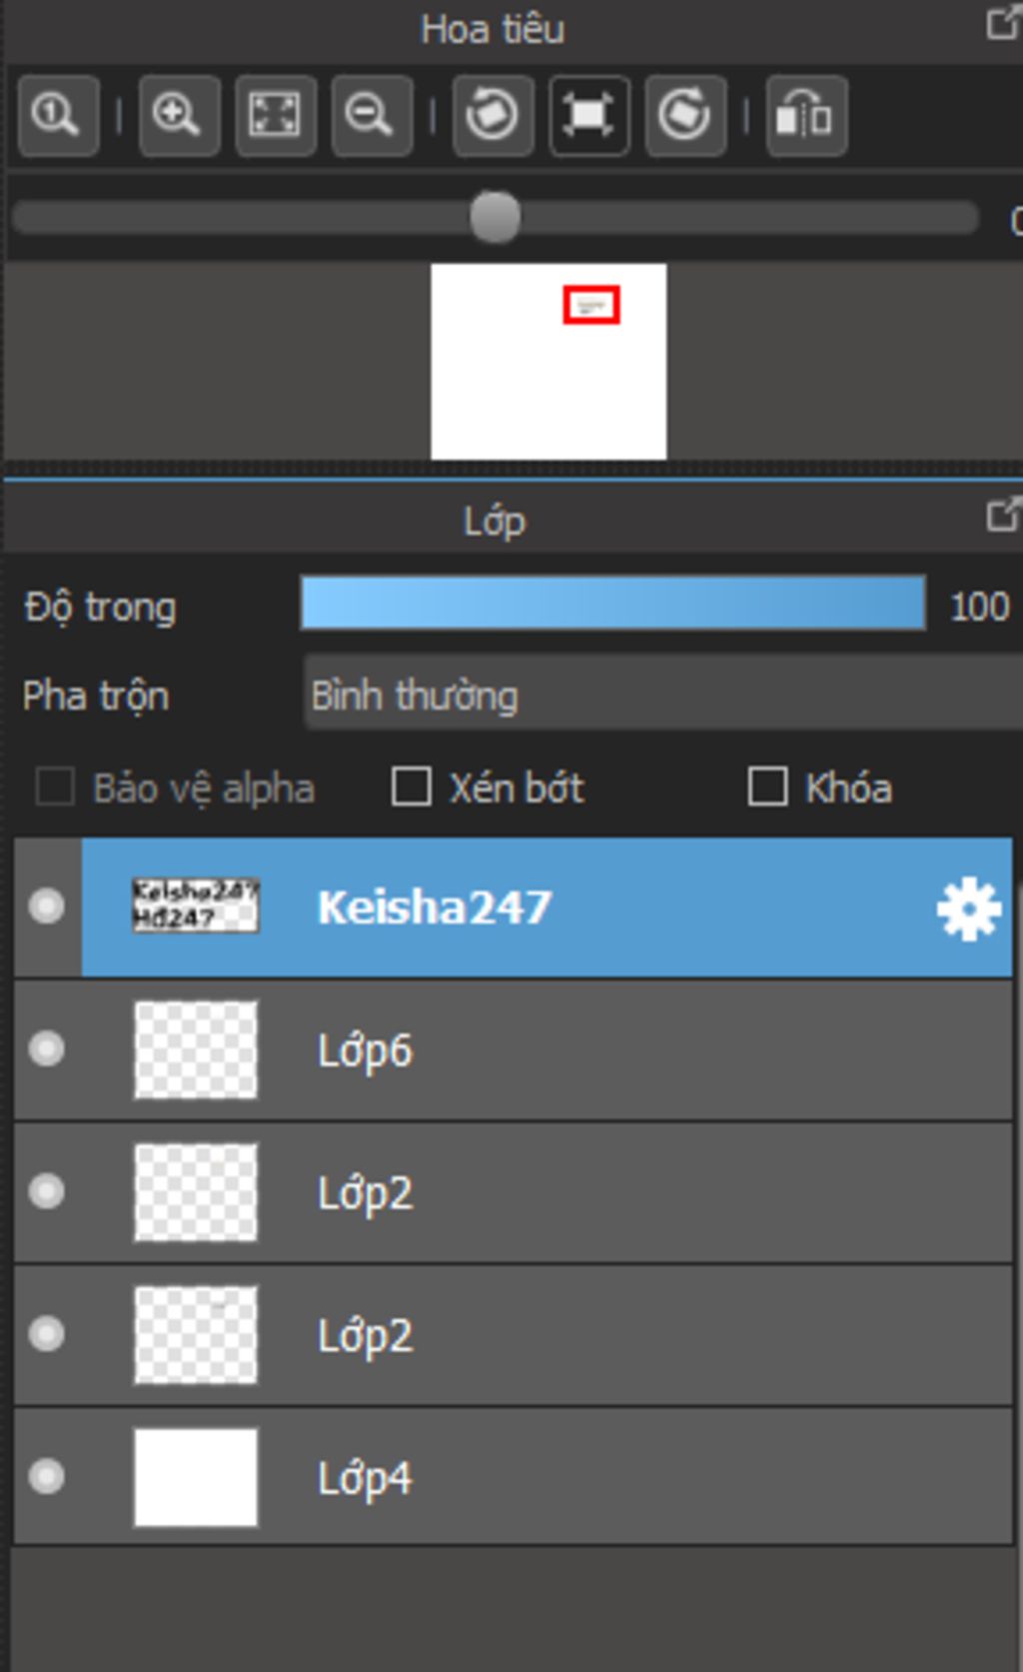
Task: Enable the Khóa lock checkbox
Action: click(x=767, y=787)
